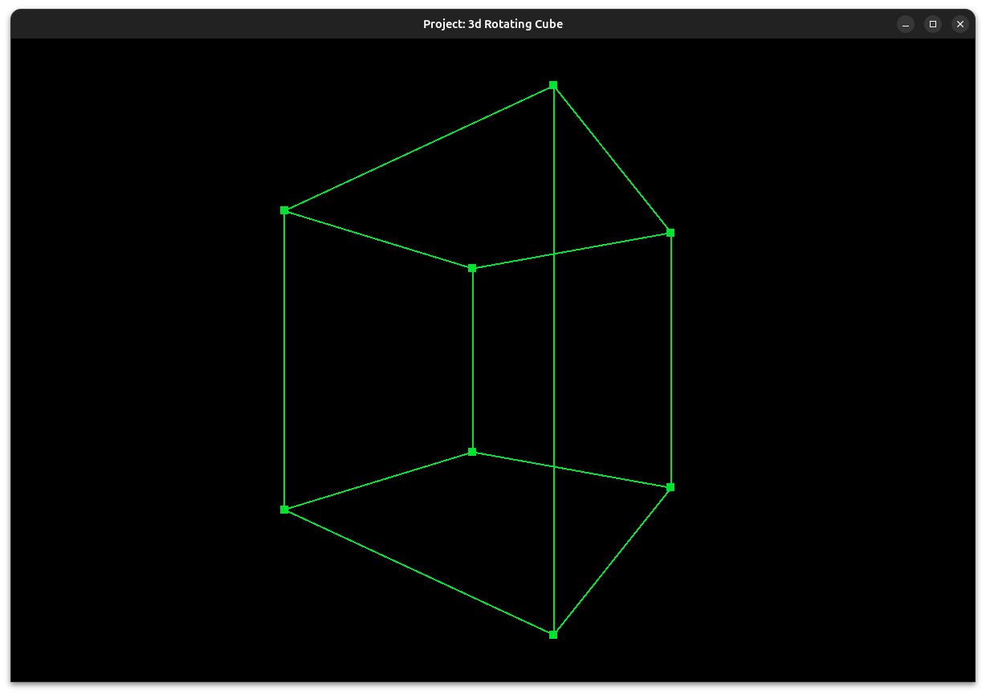Select the upper-right cube vertex handle

point(670,233)
